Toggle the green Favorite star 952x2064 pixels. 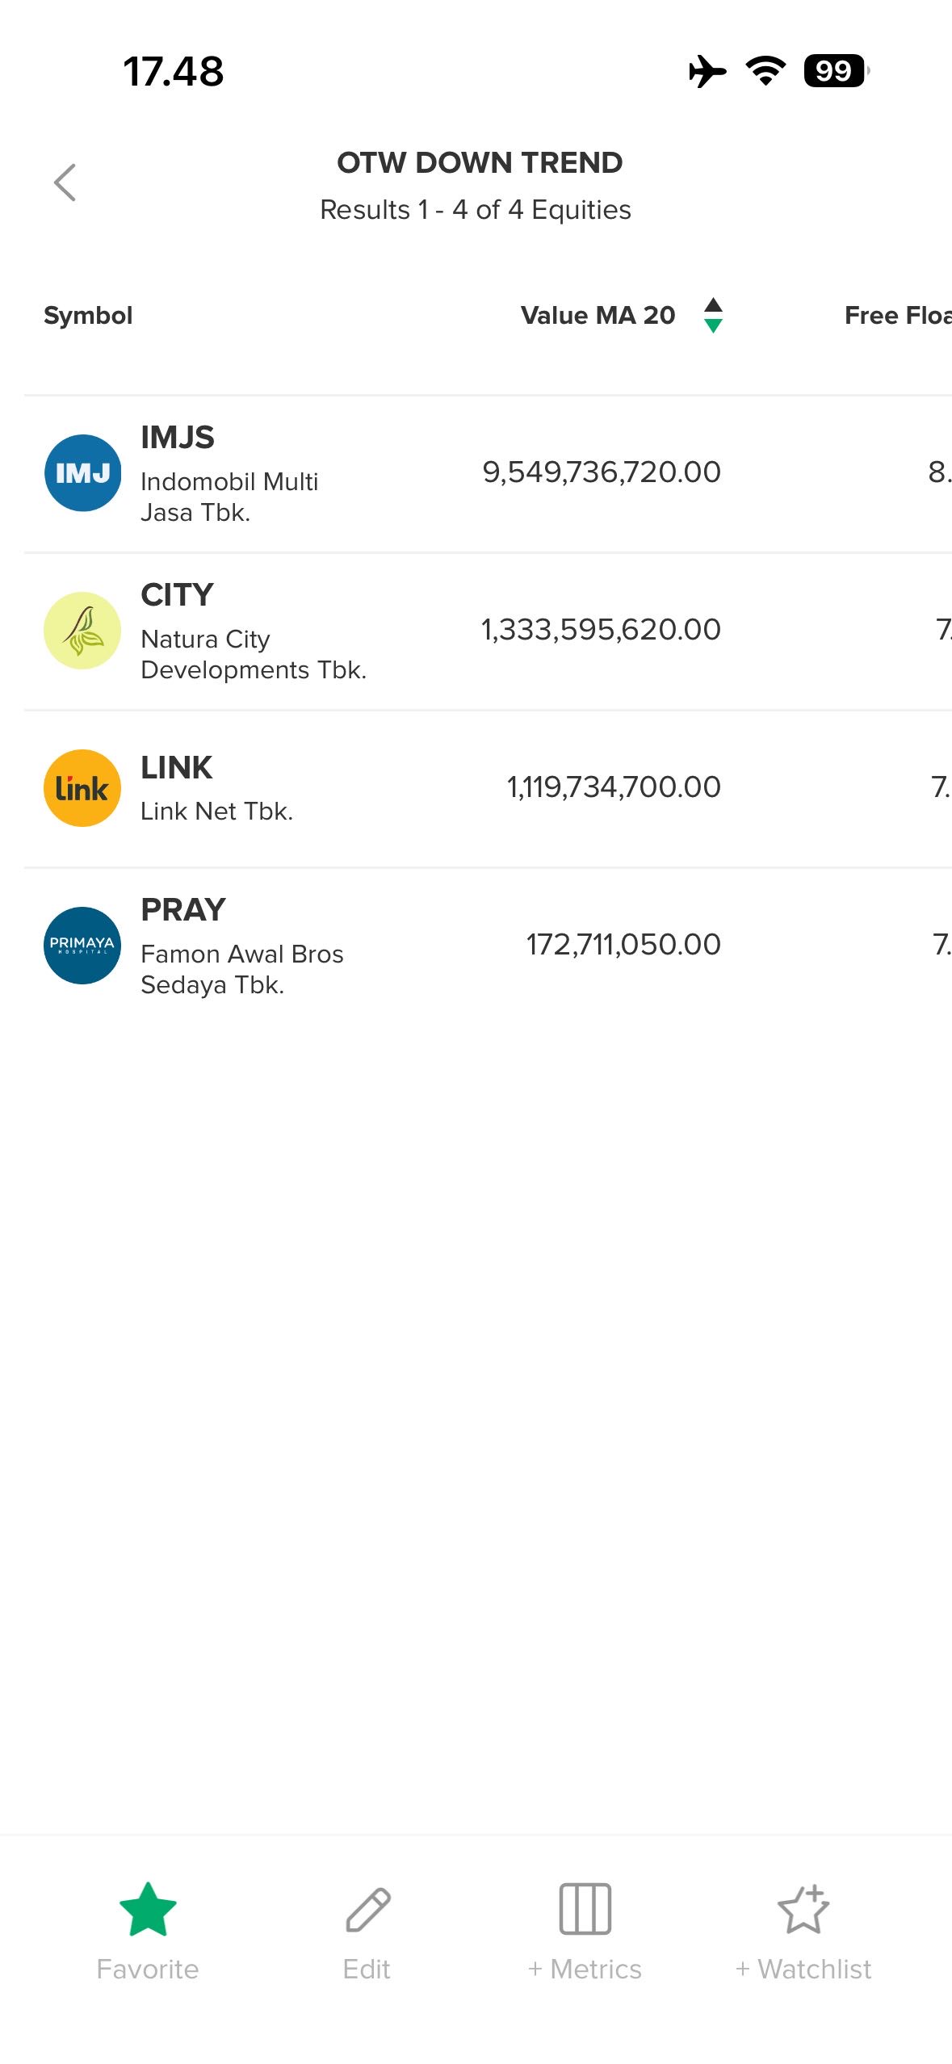148,1909
